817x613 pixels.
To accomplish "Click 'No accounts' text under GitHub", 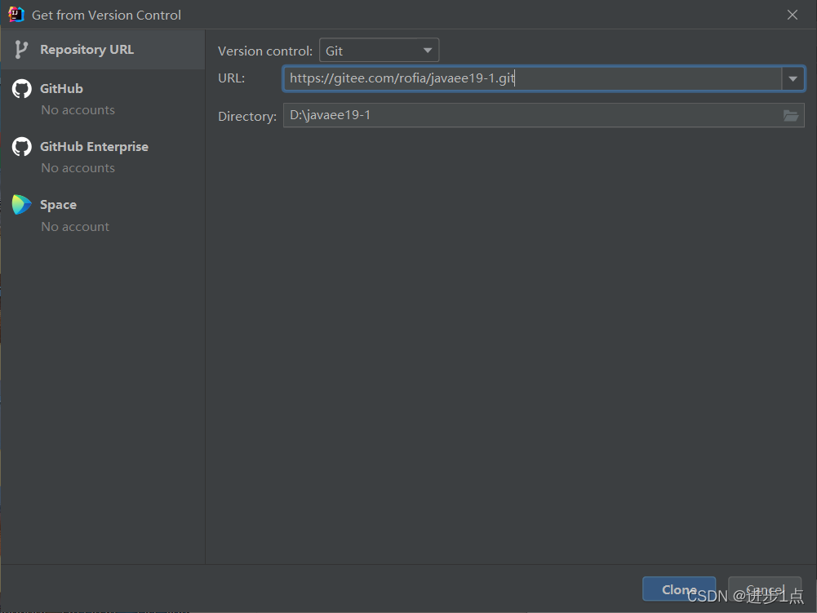I will pos(78,110).
